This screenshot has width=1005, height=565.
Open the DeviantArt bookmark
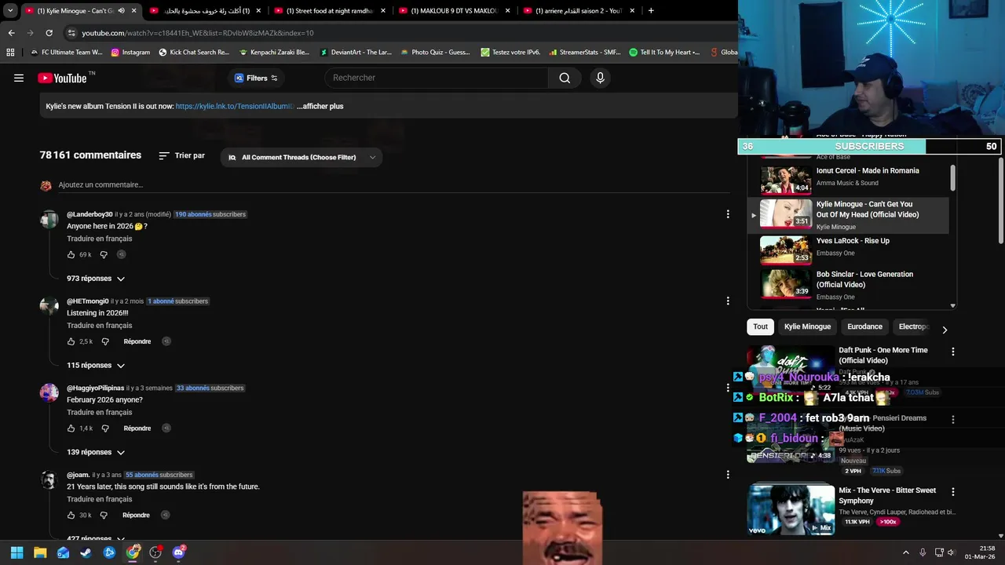tap(355, 52)
